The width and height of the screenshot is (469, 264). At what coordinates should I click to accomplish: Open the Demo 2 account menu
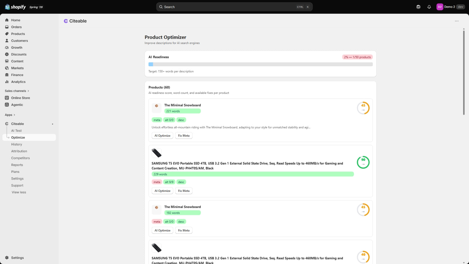pyautogui.click(x=450, y=7)
